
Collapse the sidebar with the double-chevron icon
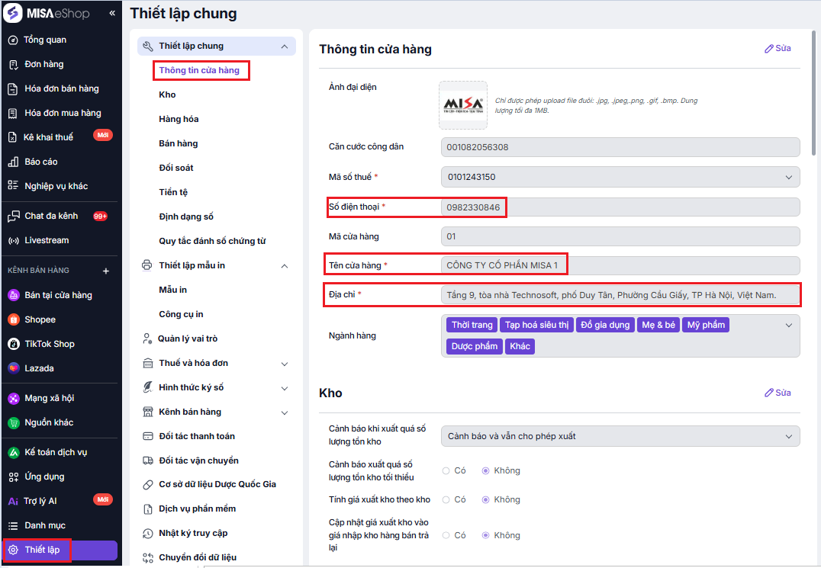(112, 13)
